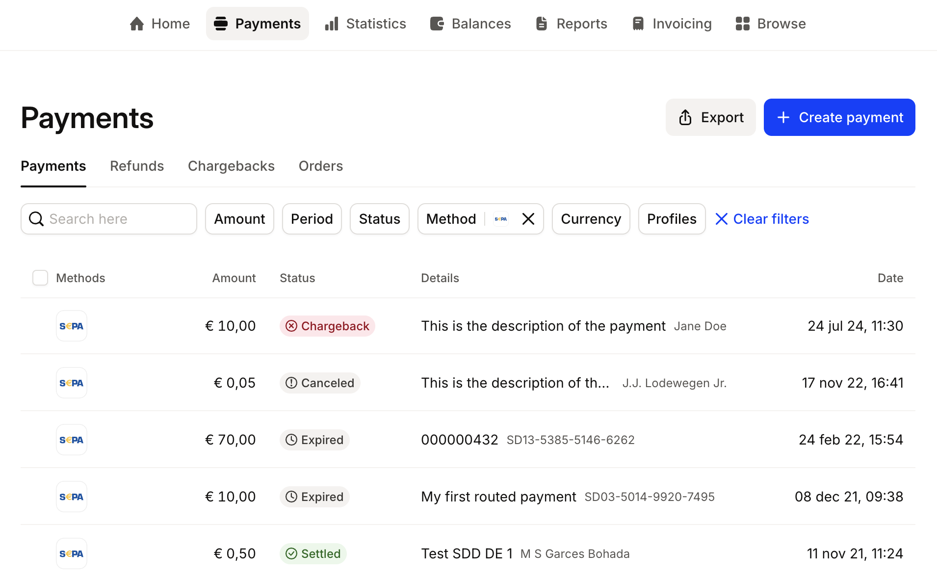This screenshot has width=937, height=579.
Task: Click the Balances wallet icon
Action: point(437,24)
